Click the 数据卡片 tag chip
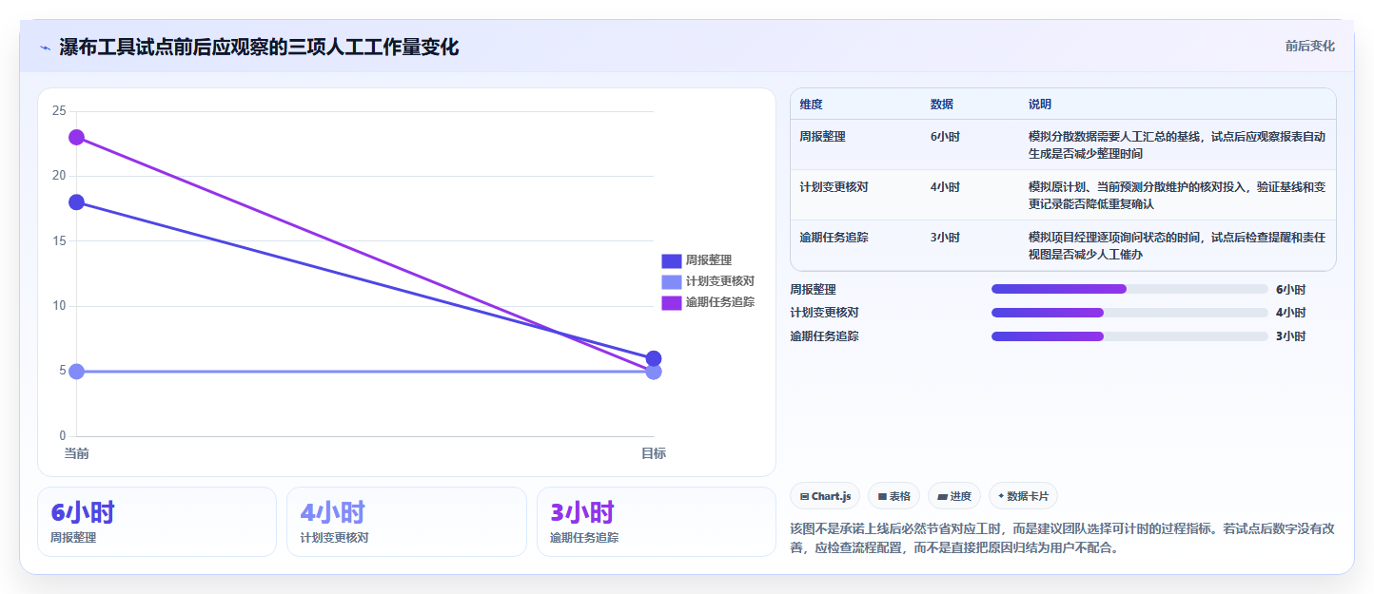Screen dimensions: 1374x594 click(x=1023, y=496)
